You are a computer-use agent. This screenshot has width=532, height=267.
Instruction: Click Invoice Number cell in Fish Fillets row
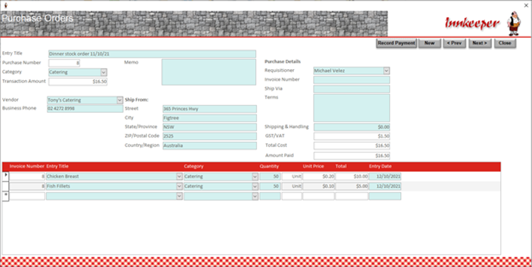[27, 186]
